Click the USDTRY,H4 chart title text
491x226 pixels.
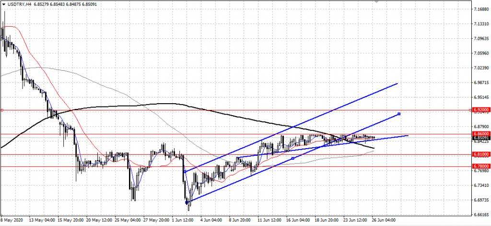coord(19,4)
